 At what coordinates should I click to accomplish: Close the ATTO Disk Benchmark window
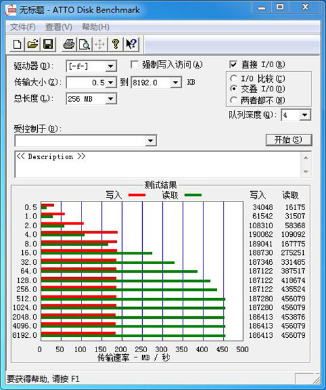coord(305,8)
